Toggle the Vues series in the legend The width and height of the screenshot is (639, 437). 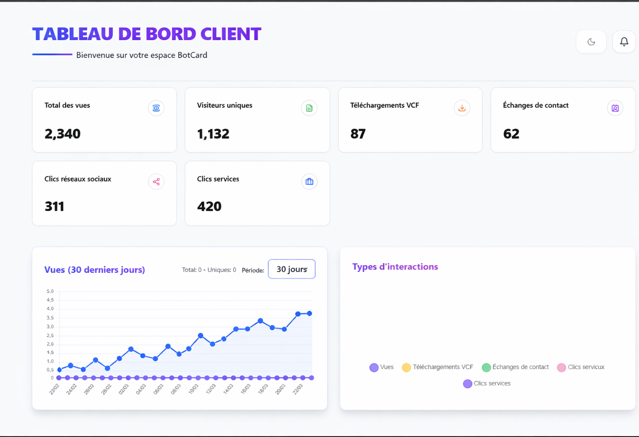381,367
